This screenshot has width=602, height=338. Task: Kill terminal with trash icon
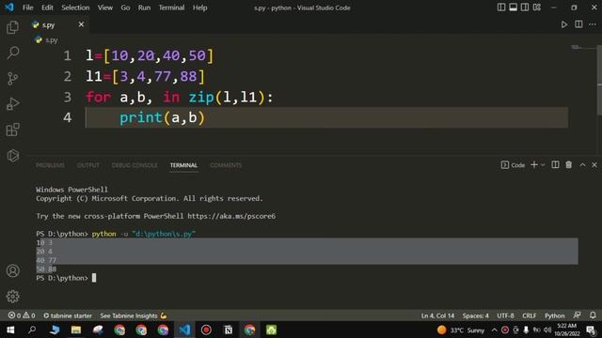pos(568,165)
